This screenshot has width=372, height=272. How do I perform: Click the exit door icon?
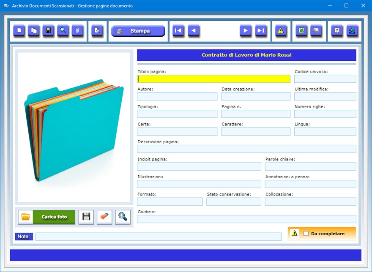click(x=352, y=31)
